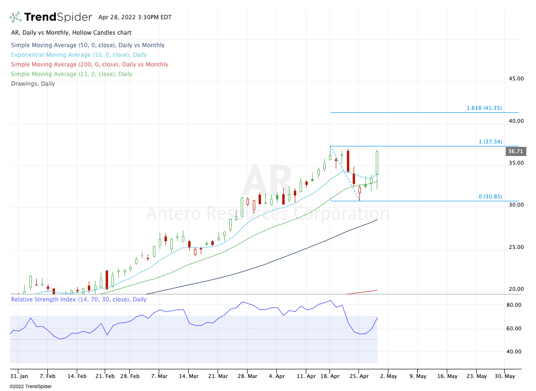Click the 45.00 price axis label
The image size is (536, 391).
[516, 78]
